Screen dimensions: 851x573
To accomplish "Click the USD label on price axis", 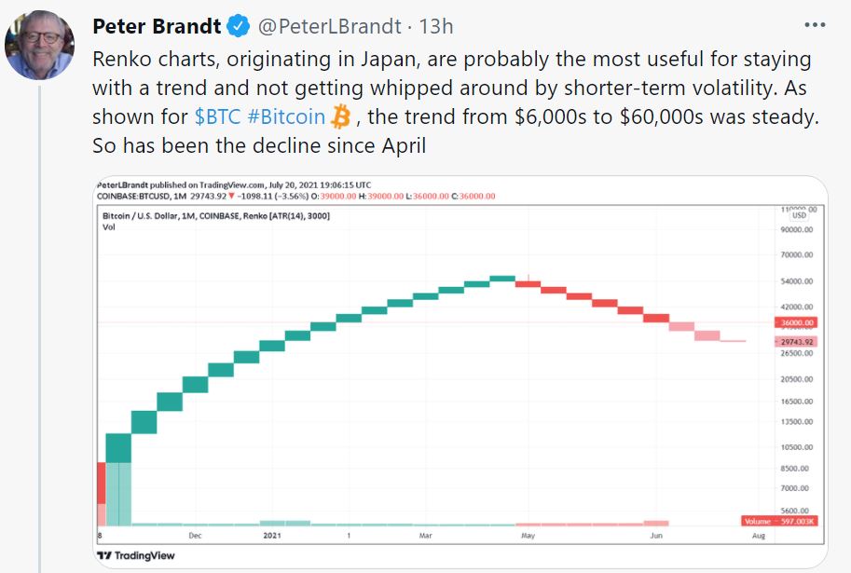I will (x=799, y=217).
